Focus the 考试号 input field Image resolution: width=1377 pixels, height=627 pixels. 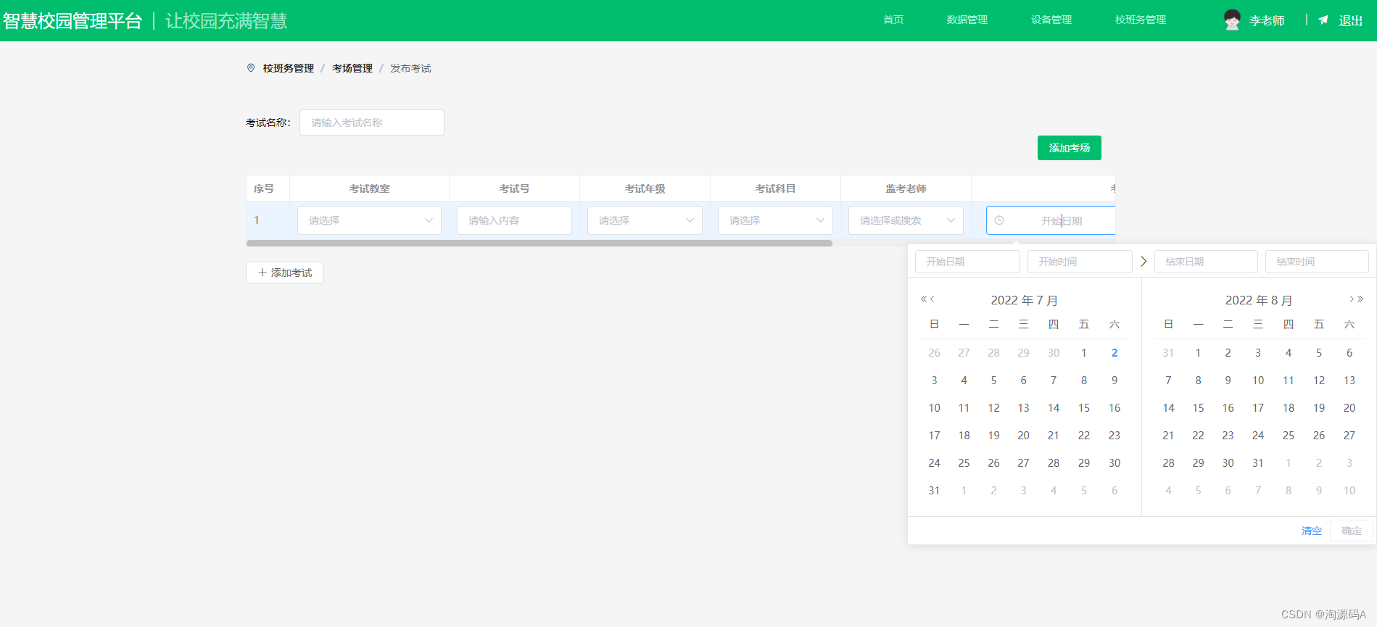pos(514,220)
